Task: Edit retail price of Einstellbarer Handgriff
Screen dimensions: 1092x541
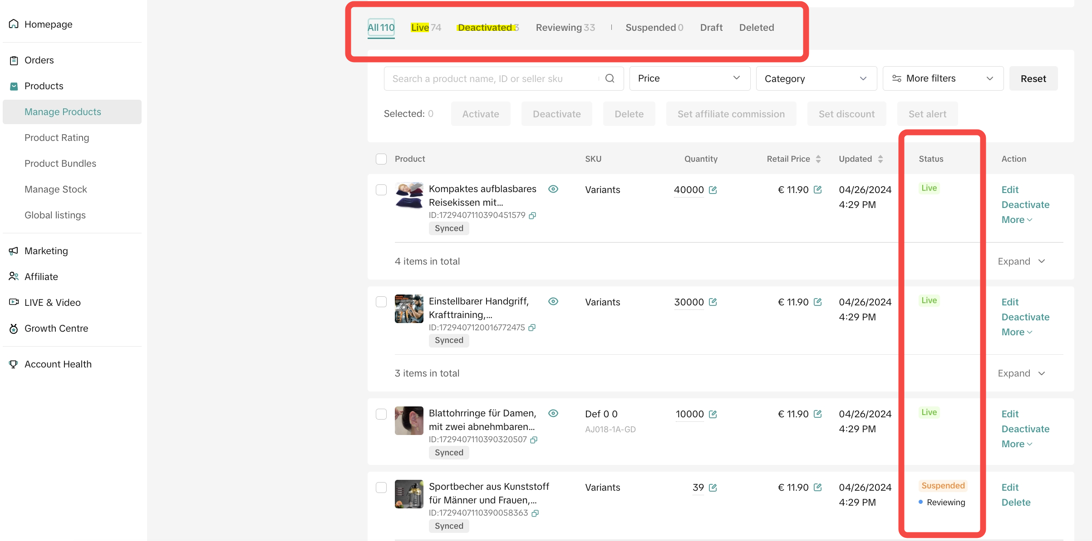Action: tap(818, 302)
